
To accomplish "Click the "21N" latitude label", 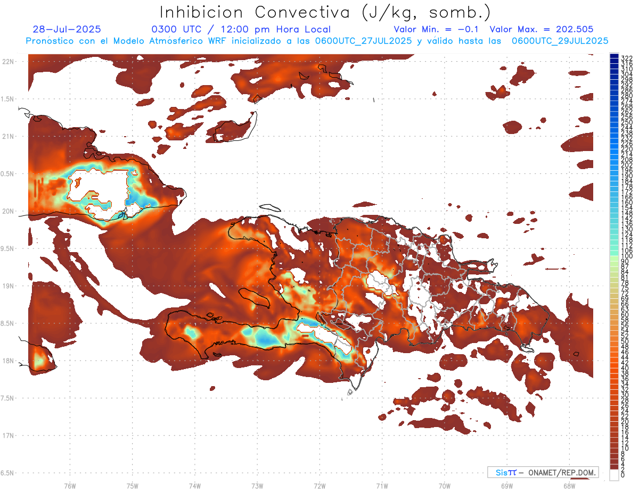I will point(9,136).
